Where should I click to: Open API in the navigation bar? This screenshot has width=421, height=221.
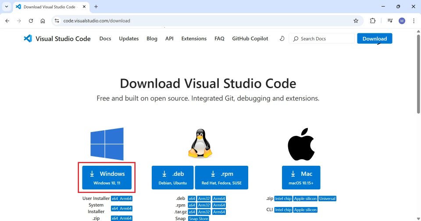[x=169, y=39]
